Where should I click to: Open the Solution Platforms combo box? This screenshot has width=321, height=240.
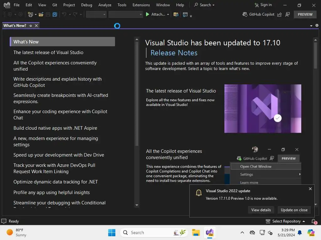125,14
